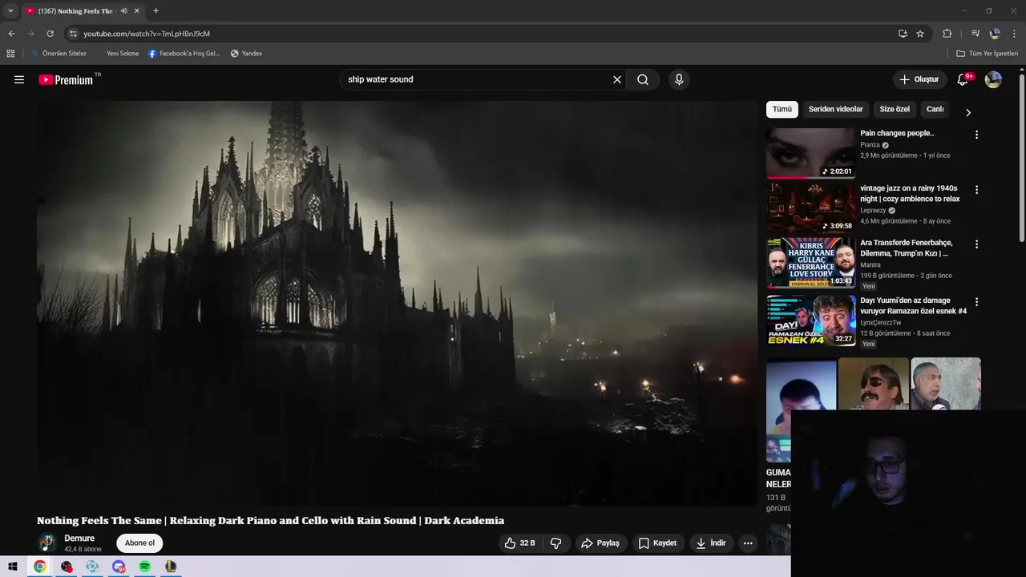
Task: Open the Lepreezy channel name
Action: 873,211
